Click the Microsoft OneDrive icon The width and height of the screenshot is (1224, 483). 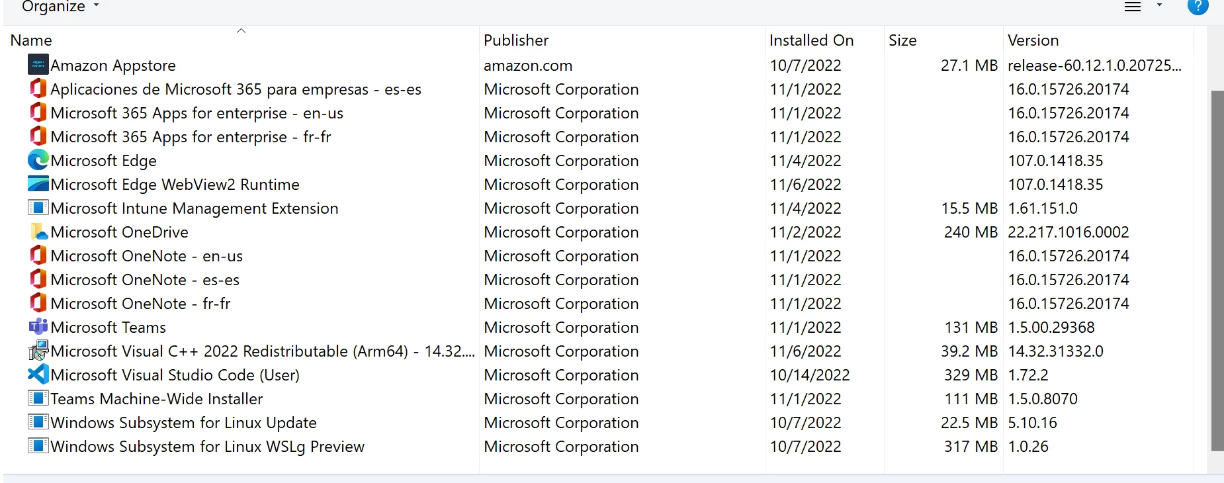coord(38,232)
